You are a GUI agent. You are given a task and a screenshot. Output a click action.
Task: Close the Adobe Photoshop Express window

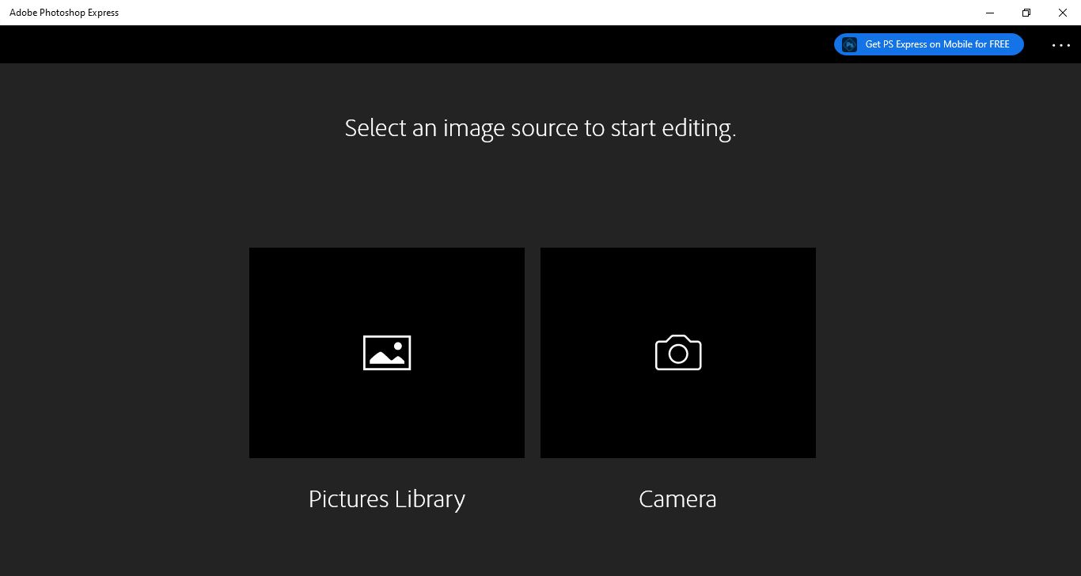(1063, 13)
